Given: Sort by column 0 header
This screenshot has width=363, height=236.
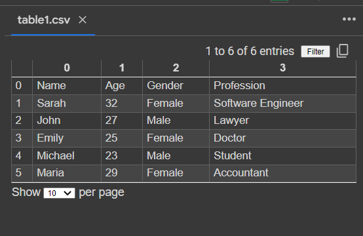Looking at the screenshot, I should pyautogui.click(x=67, y=68).
